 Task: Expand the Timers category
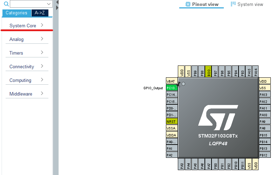click(x=27, y=53)
